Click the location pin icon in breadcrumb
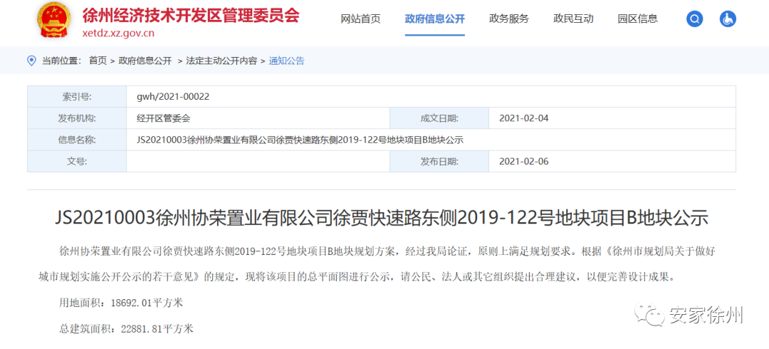Screen dimensions: 769x349 (x=32, y=61)
